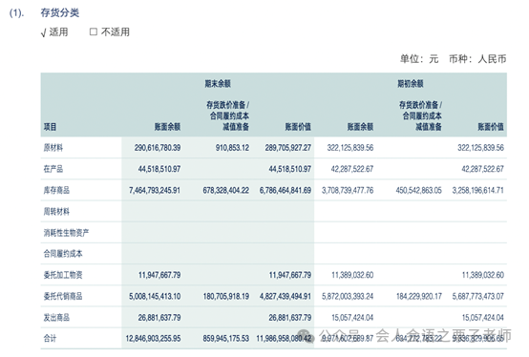The height and width of the screenshot is (357, 529).
Task: Click the 期初余额 column group header
Action: click(411, 84)
